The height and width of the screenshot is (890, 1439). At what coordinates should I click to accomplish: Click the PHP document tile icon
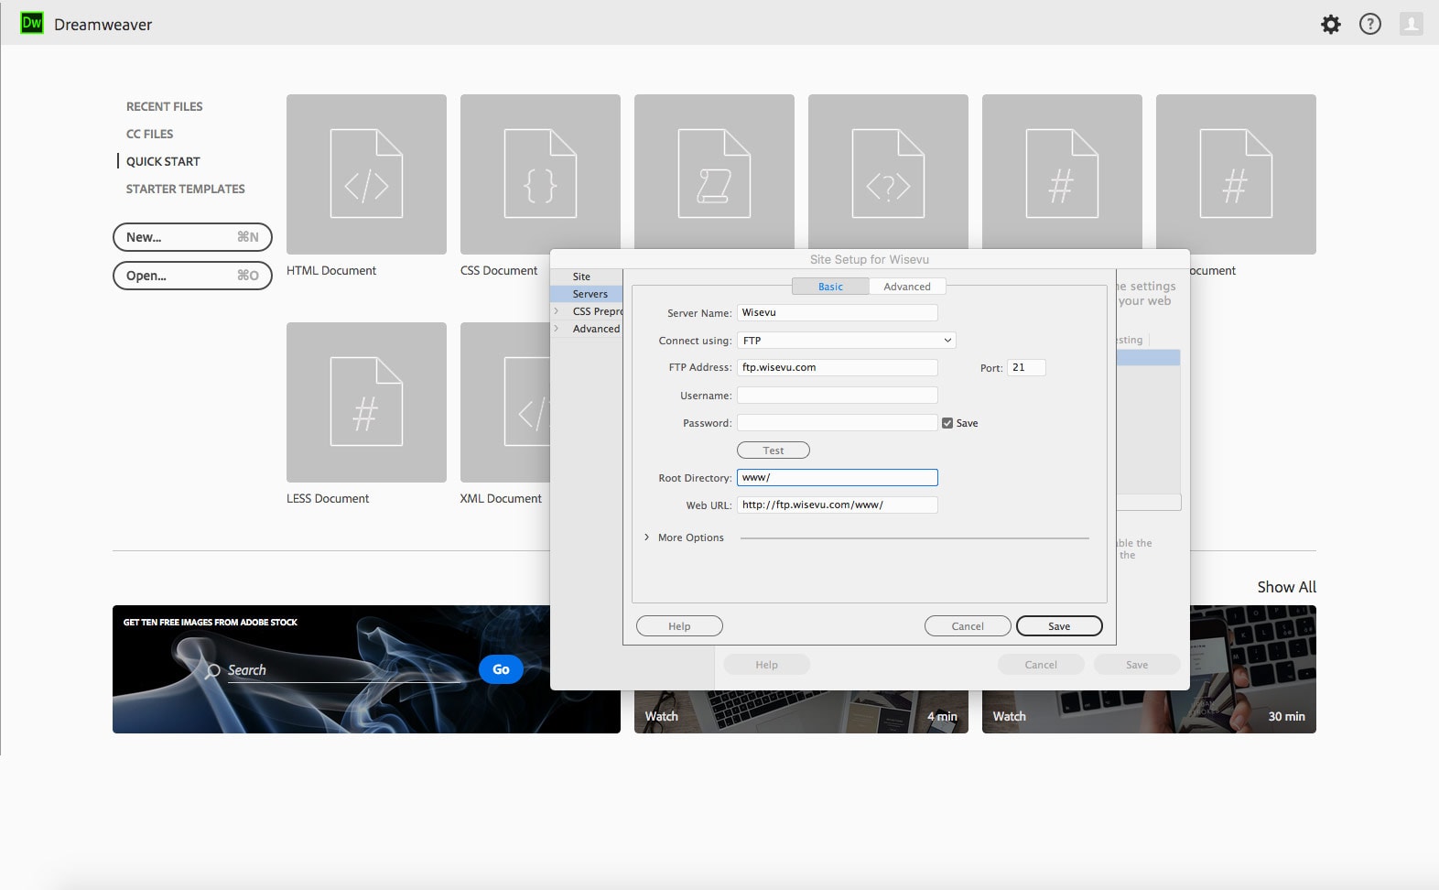[888, 172]
